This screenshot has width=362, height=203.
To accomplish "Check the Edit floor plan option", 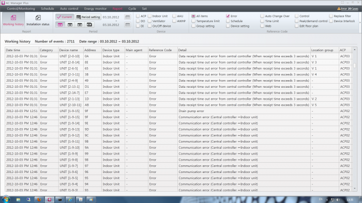I will coord(297,26).
